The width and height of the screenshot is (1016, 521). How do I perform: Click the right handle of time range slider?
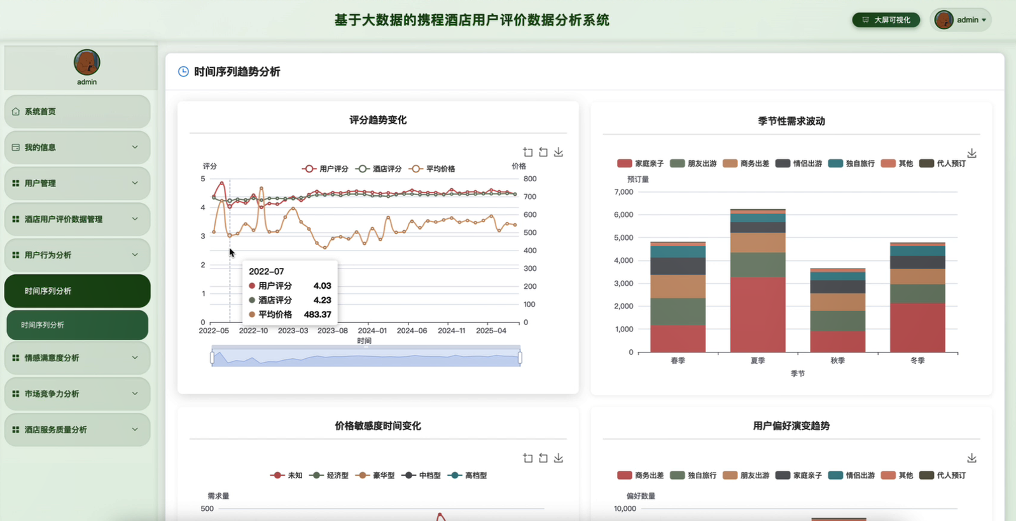pos(520,358)
